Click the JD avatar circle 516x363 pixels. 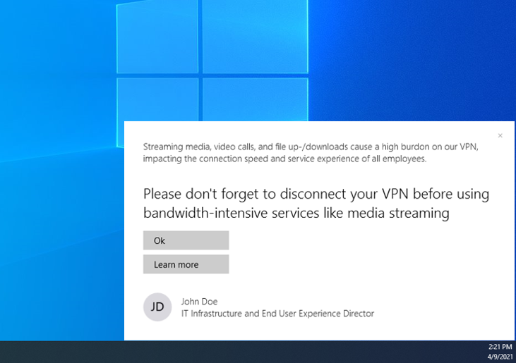pyautogui.click(x=157, y=307)
